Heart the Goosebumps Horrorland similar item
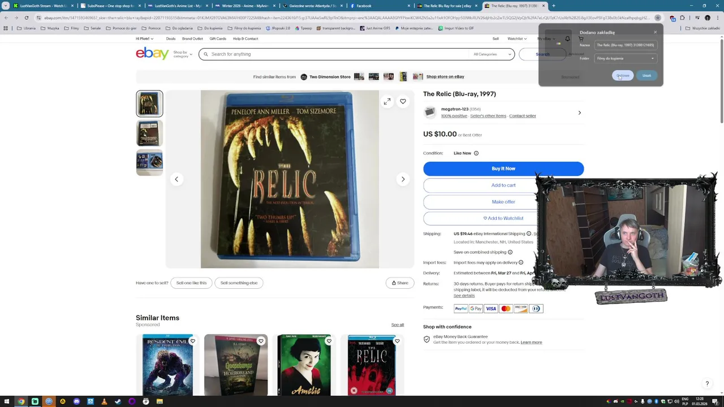The width and height of the screenshot is (724, 407). coord(261,341)
